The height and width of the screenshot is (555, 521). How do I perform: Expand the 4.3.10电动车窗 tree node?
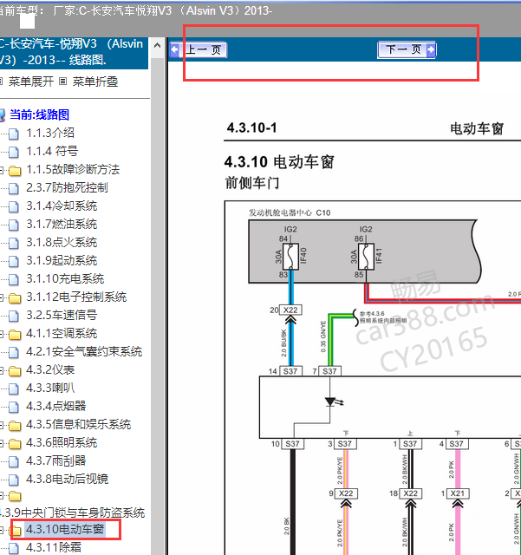coord(2,530)
